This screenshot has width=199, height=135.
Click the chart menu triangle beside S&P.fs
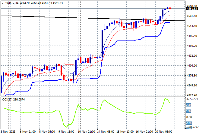point(3,3)
